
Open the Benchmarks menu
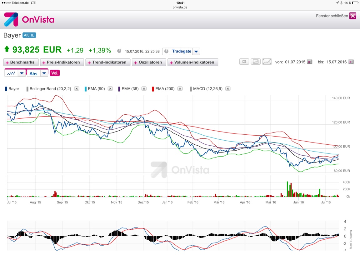pos(21,62)
